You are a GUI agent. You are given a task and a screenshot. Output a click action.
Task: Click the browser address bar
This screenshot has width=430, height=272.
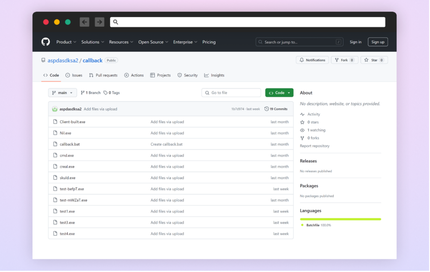click(x=248, y=22)
